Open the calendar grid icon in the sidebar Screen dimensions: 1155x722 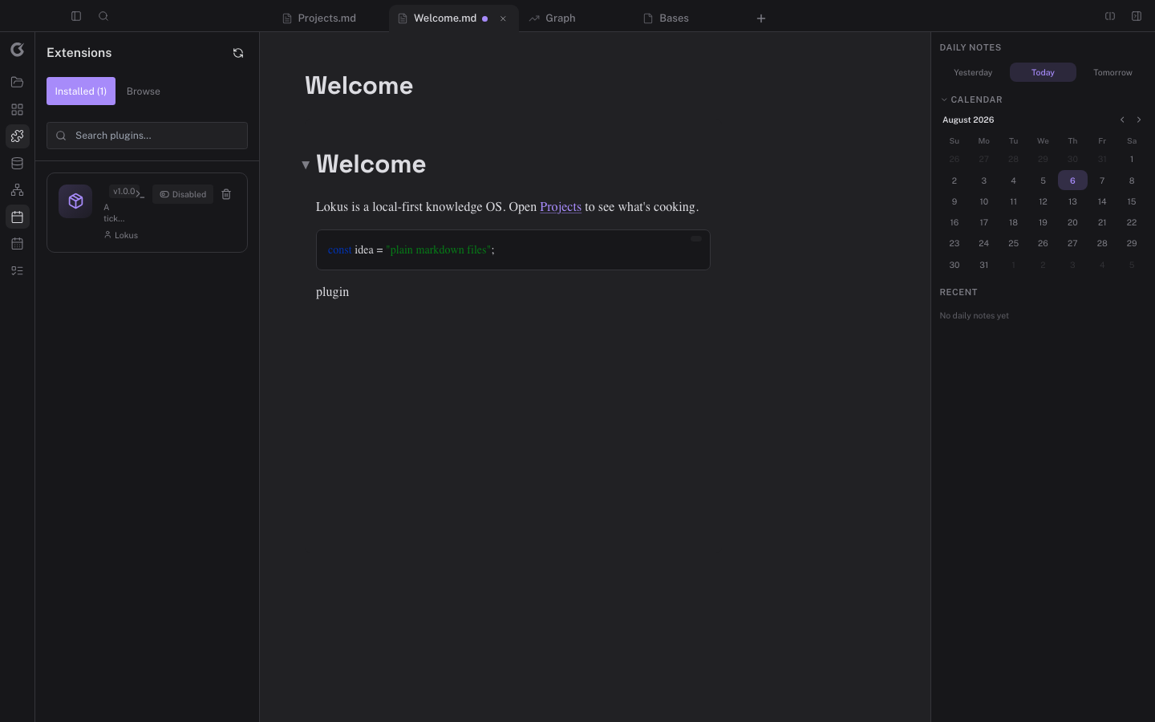click(x=18, y=244)
